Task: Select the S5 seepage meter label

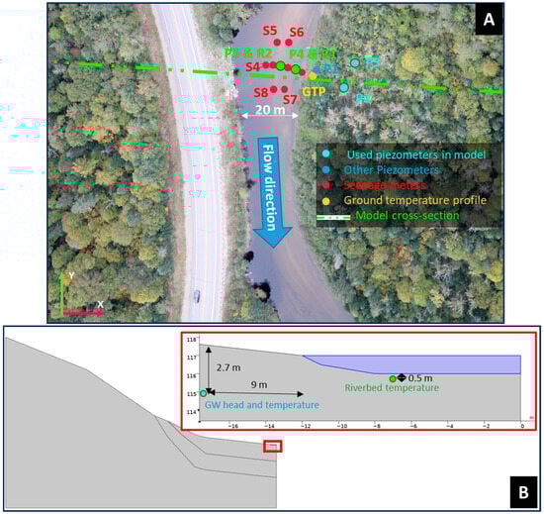Action: (270, 31)
